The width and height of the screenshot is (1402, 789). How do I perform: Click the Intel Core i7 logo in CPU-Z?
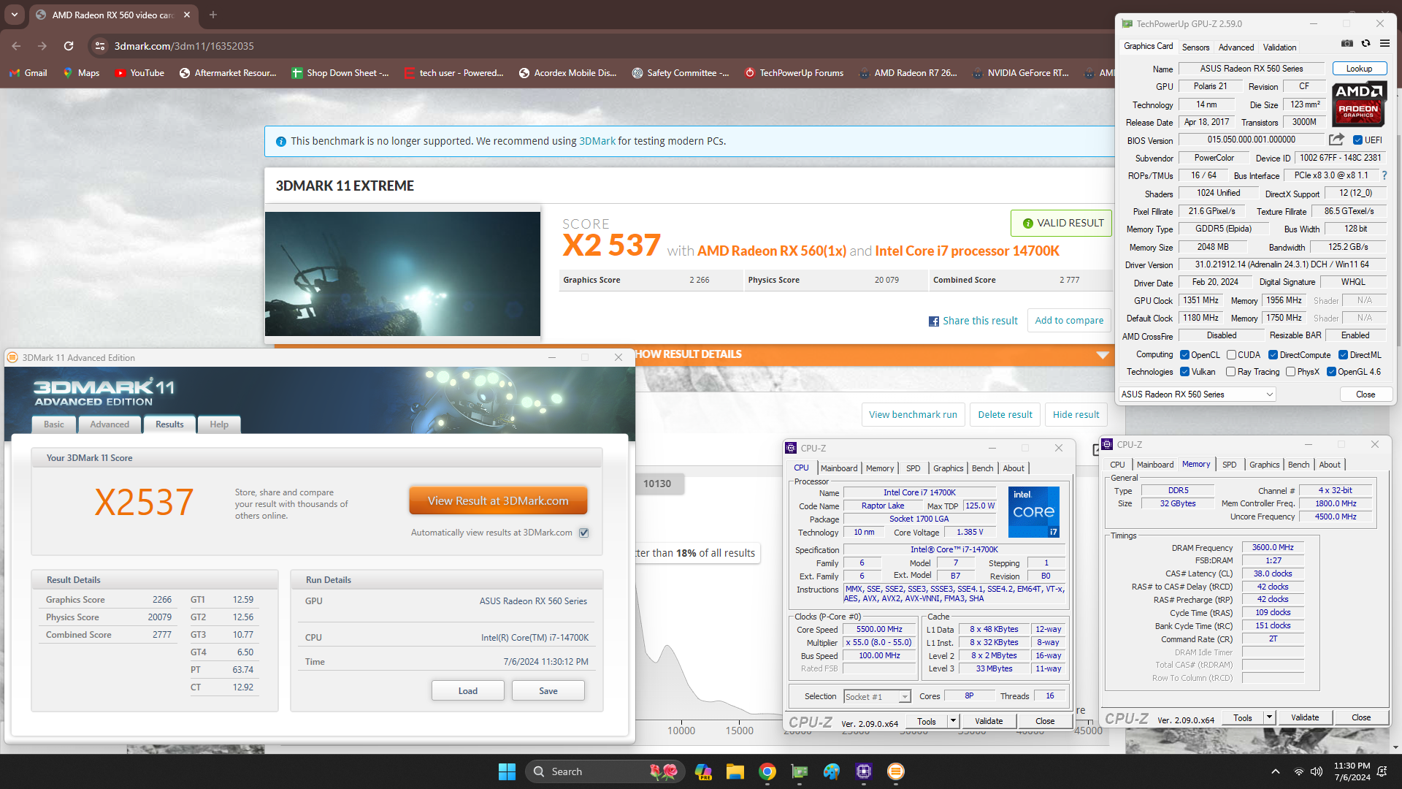1033,512
